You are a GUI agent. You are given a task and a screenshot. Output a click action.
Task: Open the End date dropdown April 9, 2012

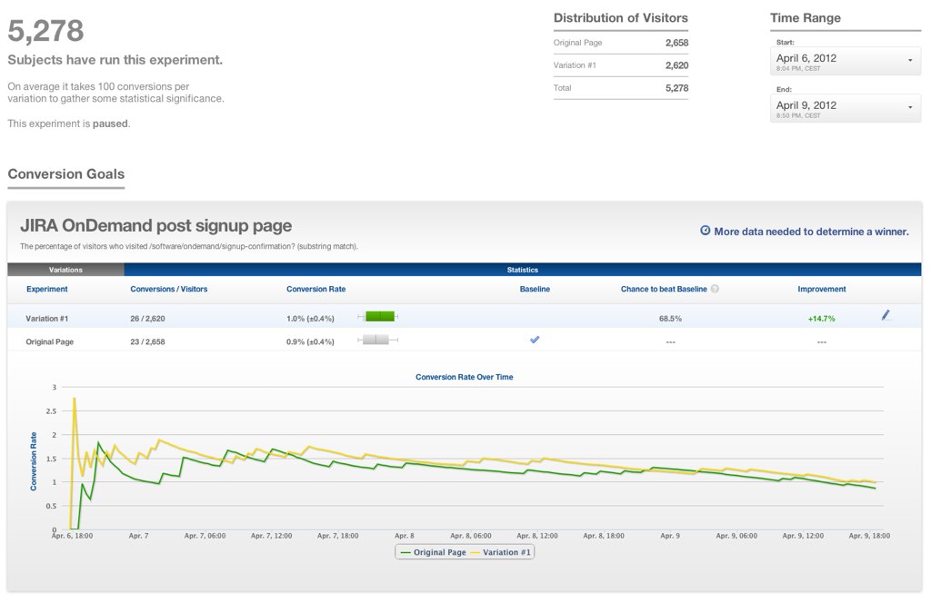tap(845, 108)
